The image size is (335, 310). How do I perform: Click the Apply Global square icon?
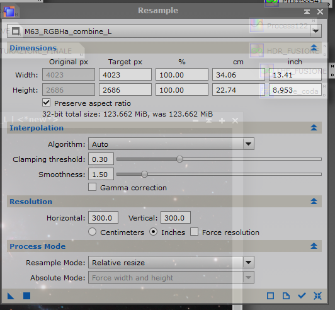click(26, 296)
